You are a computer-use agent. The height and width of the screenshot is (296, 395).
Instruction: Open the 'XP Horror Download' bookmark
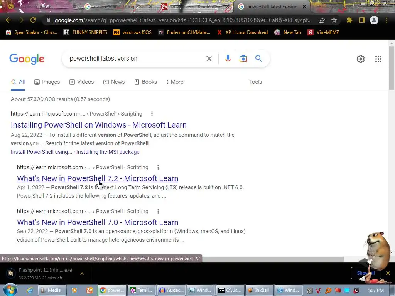242,32
